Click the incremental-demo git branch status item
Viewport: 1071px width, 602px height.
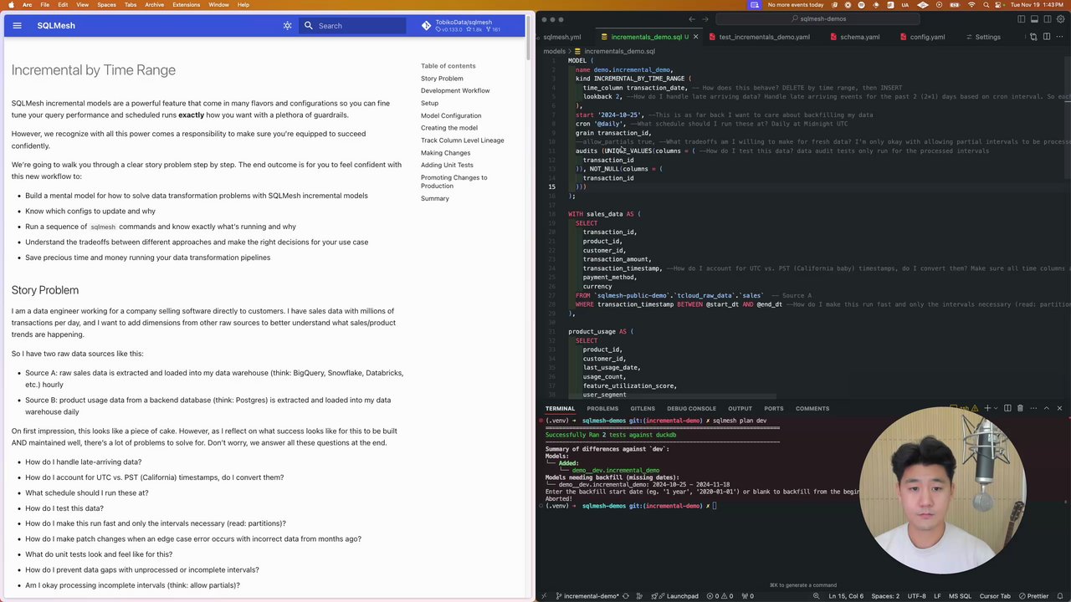click(588, 596)
